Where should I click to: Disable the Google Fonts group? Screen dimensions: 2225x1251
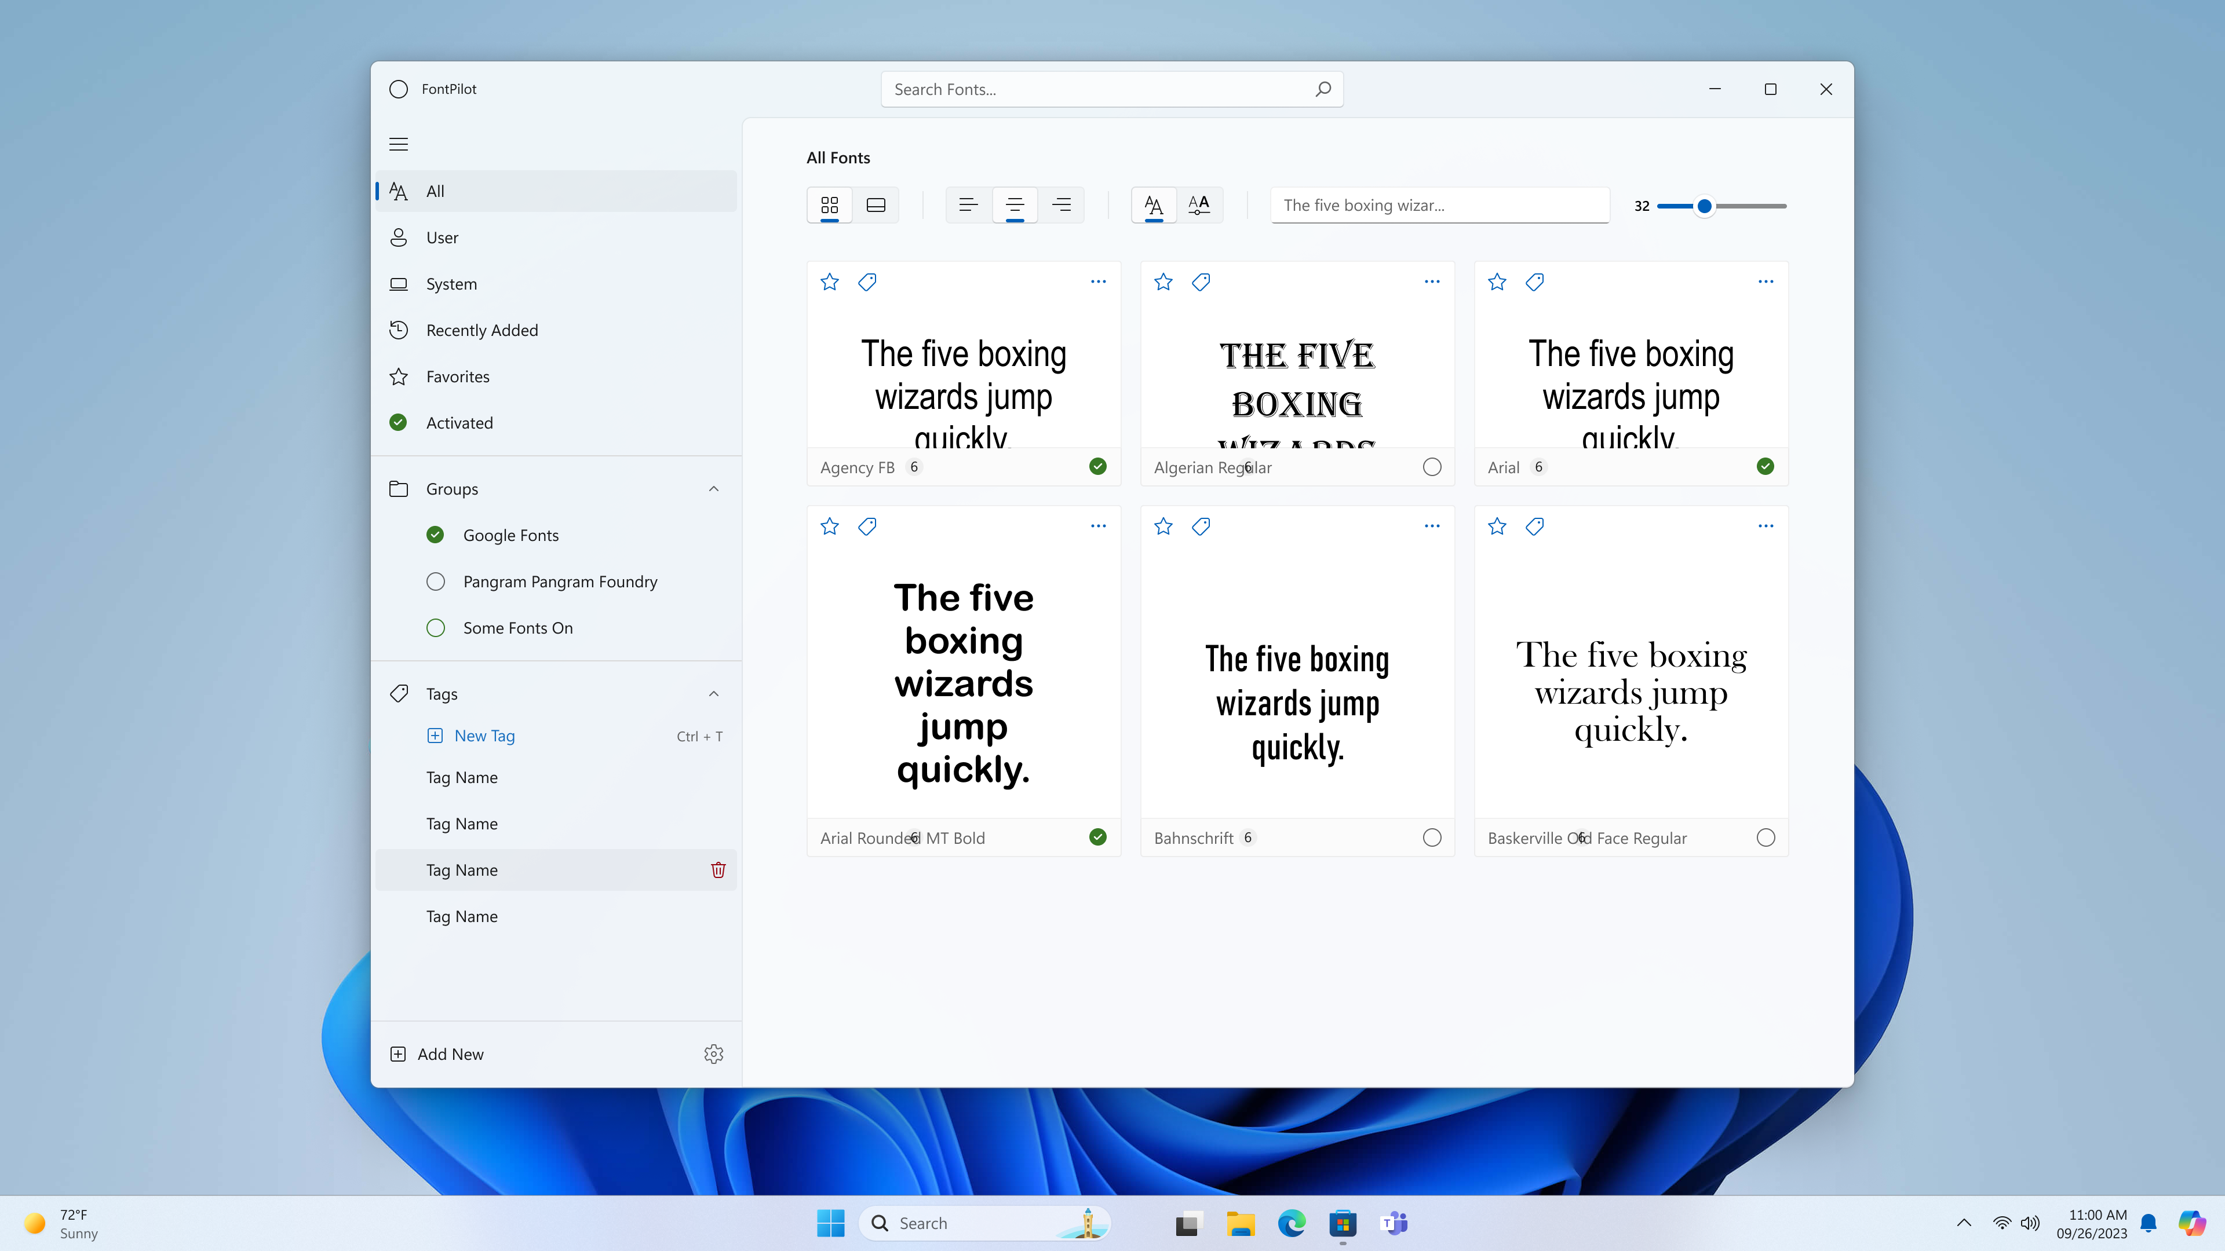click(435, 535)
